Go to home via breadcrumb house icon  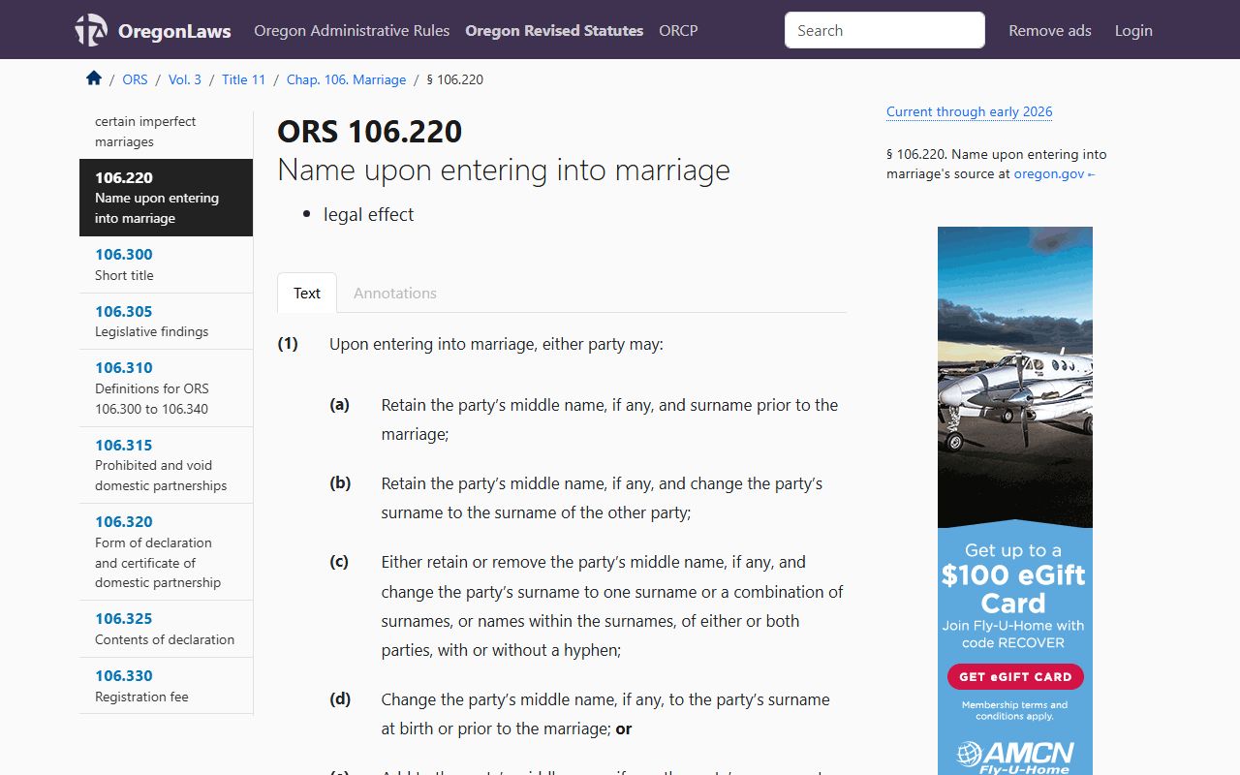pos(94,78)
